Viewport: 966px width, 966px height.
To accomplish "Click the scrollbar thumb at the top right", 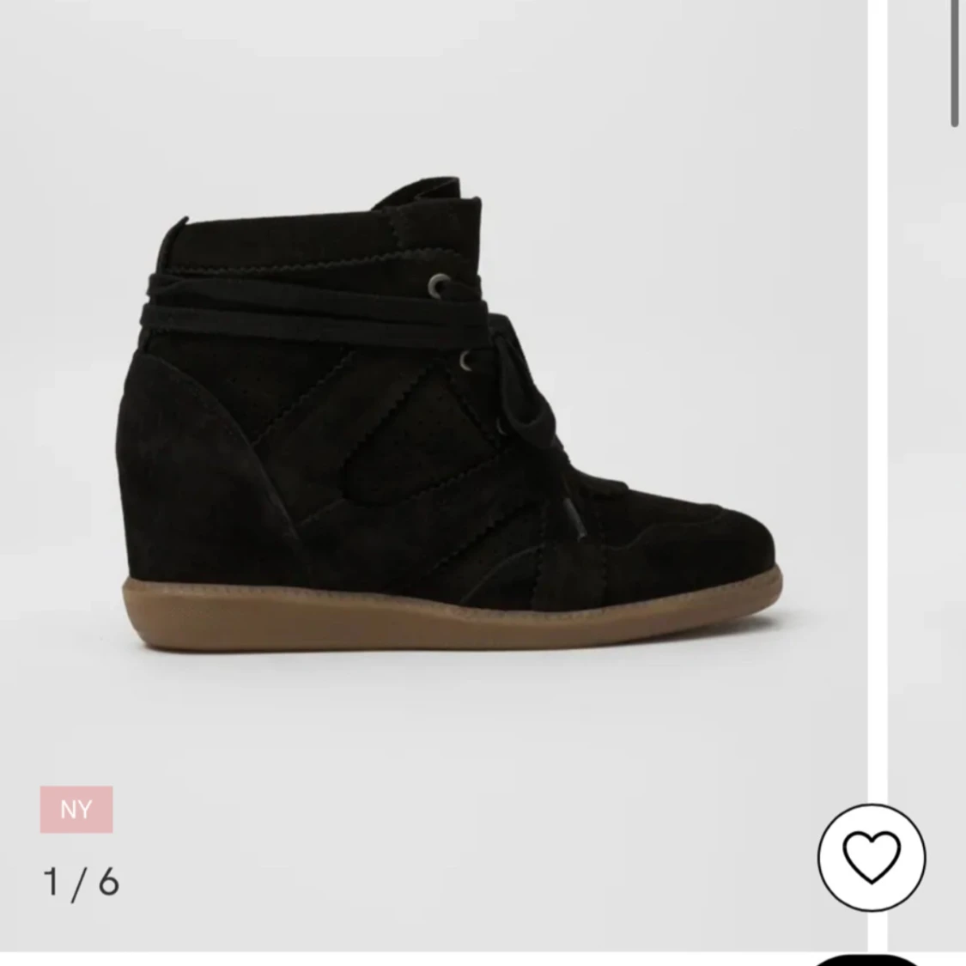I will click(x=955, y=63).
